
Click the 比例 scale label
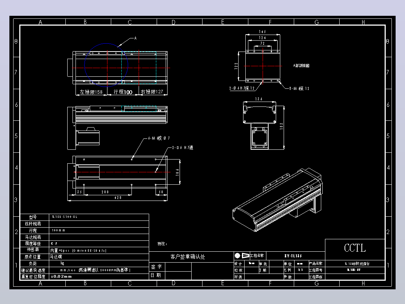click(288, 270)
